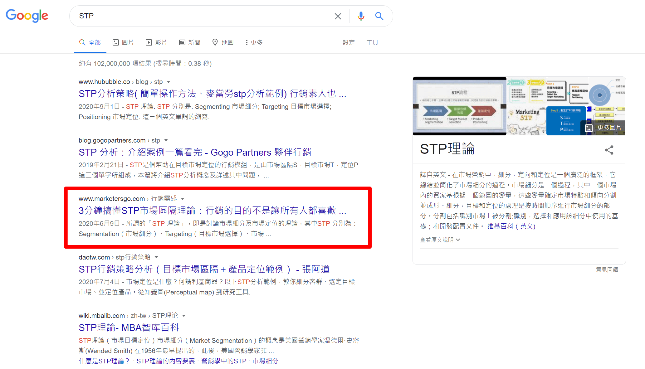Switch to the 影片 videos tab
The width and height of the screenshot is (645, 369).
tap(156, 42)
